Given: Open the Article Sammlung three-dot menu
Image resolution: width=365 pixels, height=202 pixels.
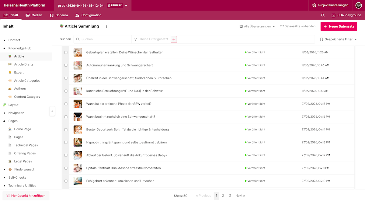Looking at the screenshot, I should click(106, 26).
